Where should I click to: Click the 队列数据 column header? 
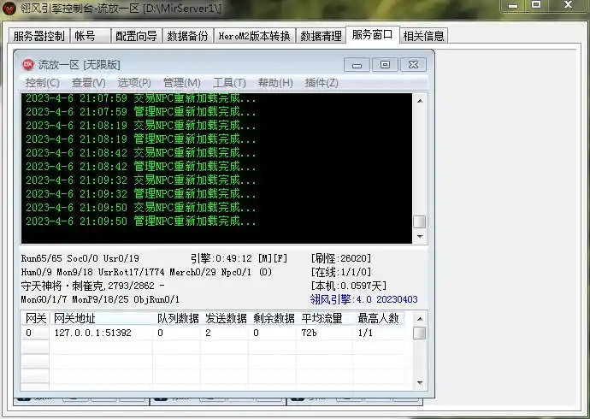(177, 319)
